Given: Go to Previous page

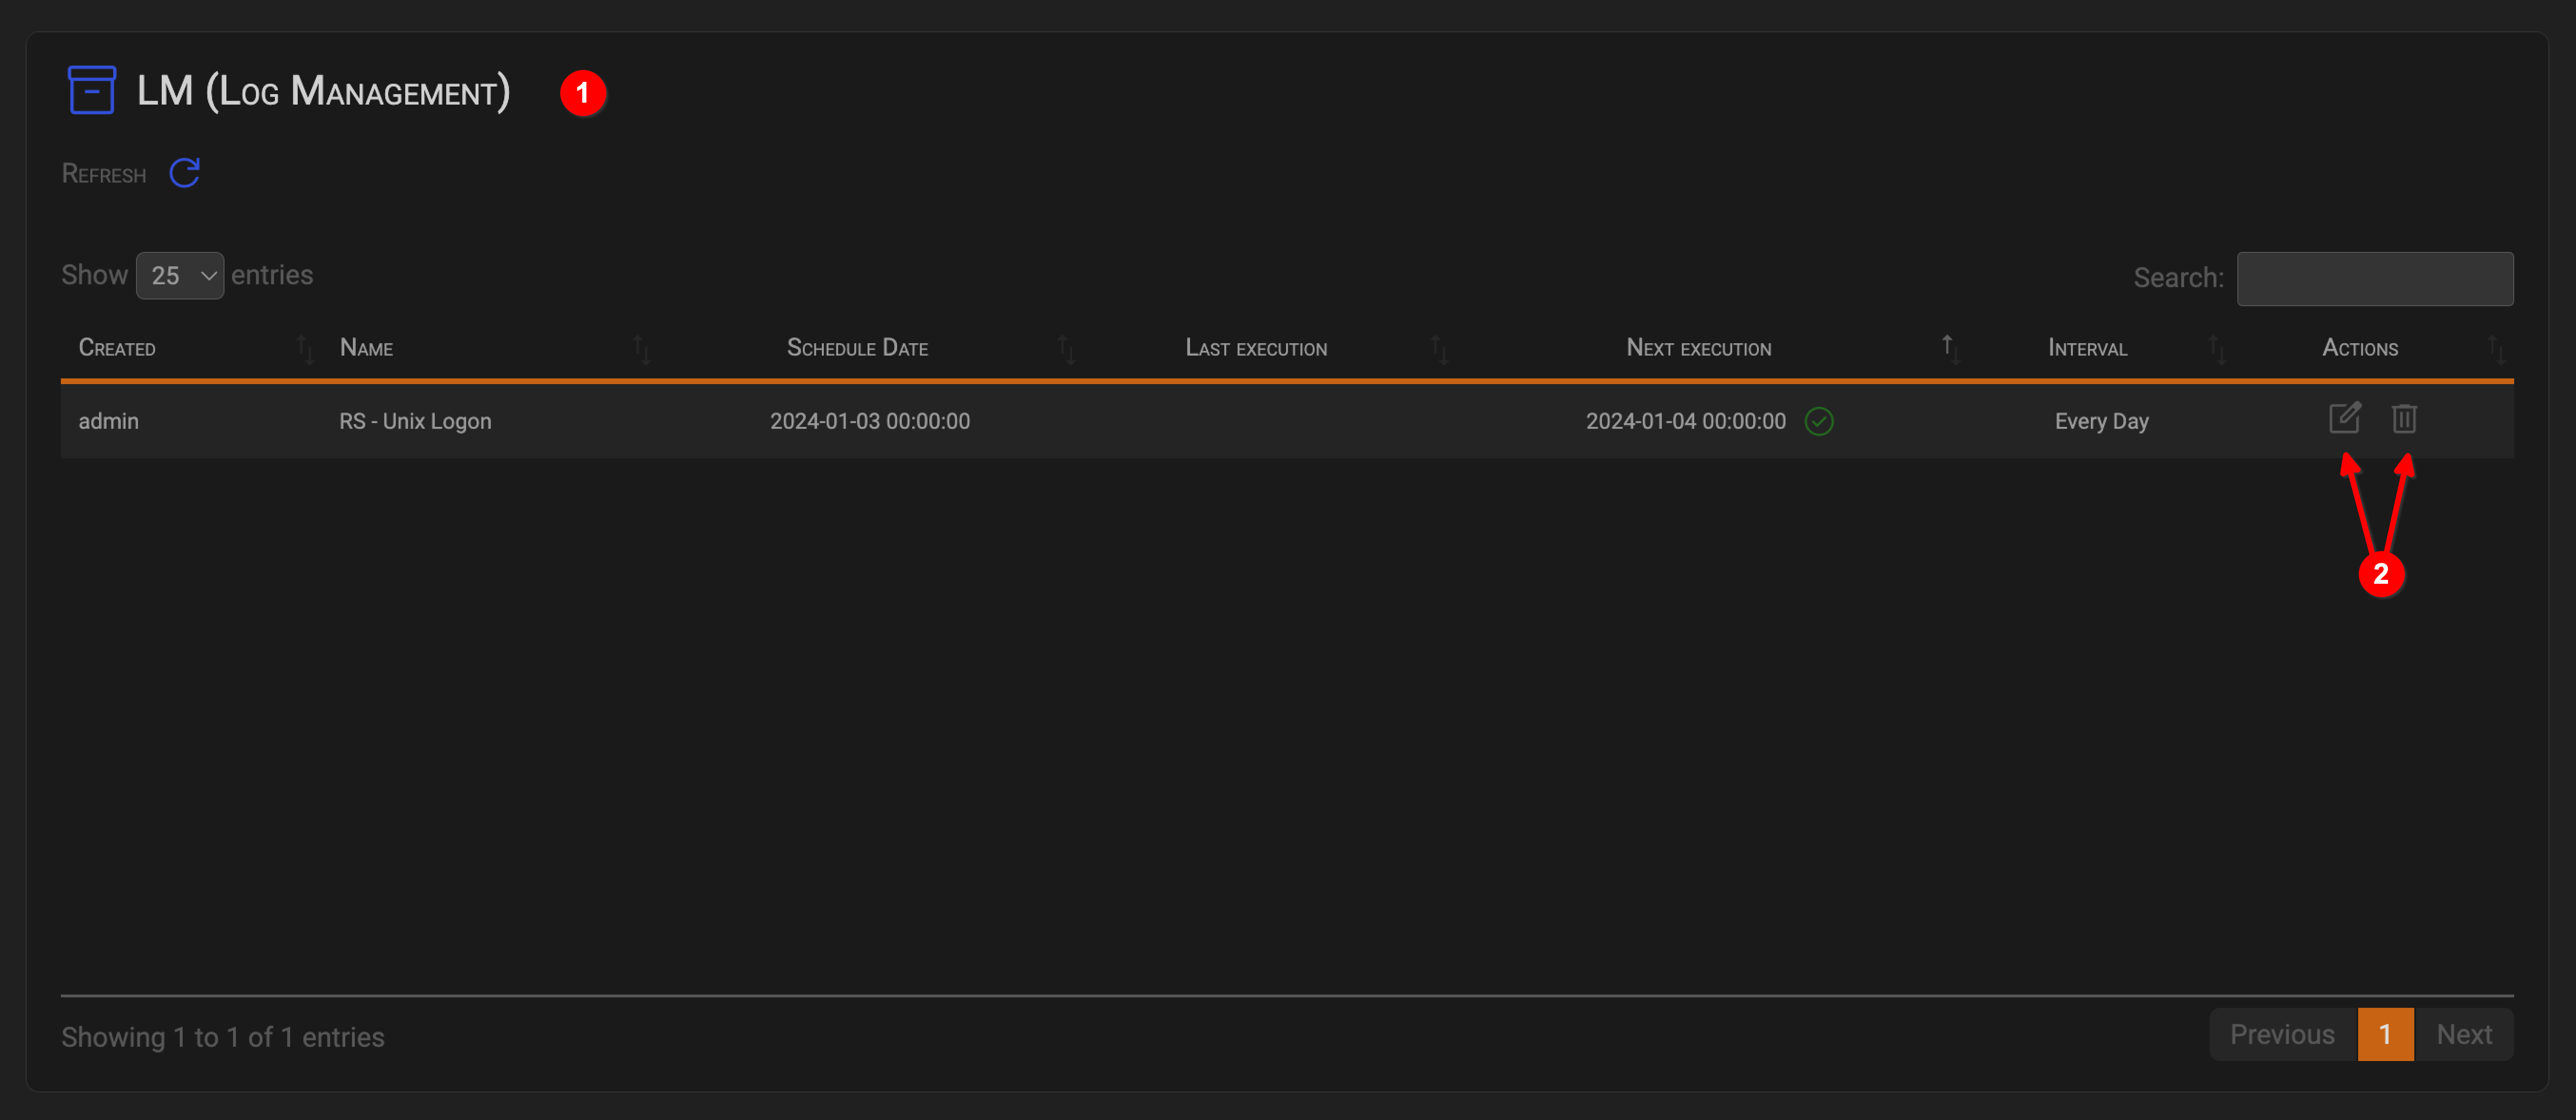Looking at the screenshot, I should click(x=2282, y=1034).
